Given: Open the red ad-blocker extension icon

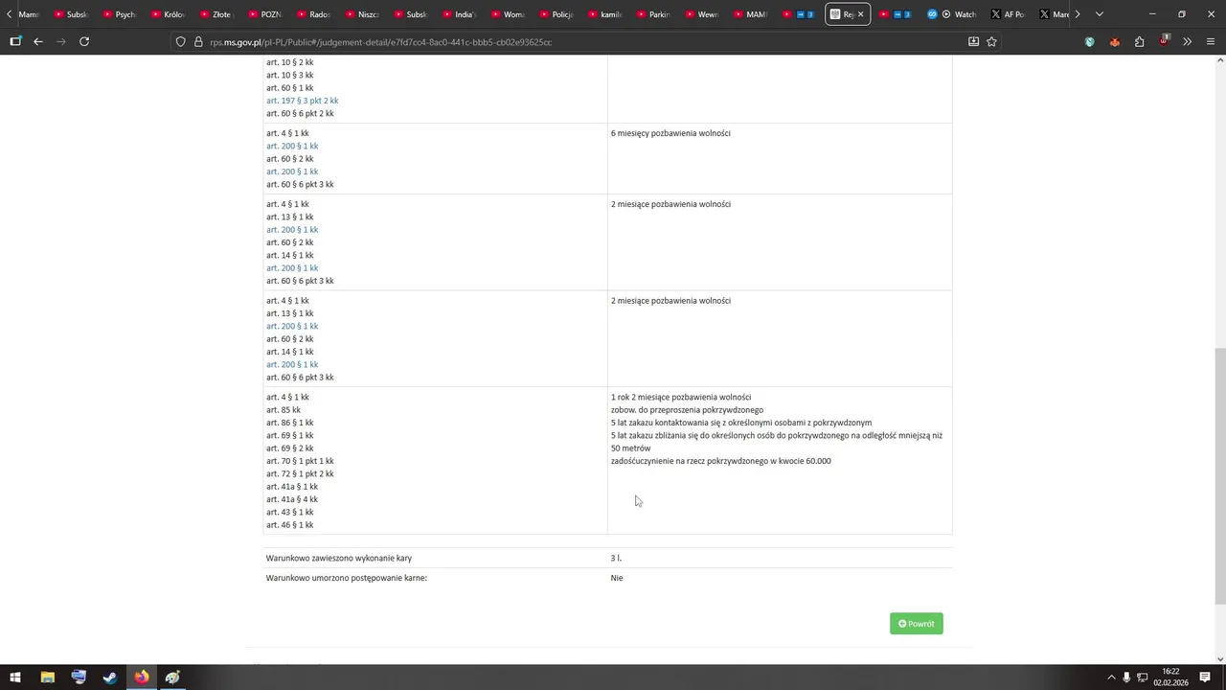Looking at the screenshot, I should pyautogui.click(x=1164, y=40).
